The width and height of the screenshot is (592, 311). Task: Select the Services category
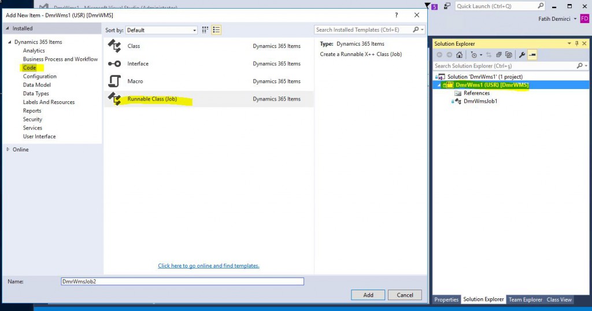click(x=32, y=128)
